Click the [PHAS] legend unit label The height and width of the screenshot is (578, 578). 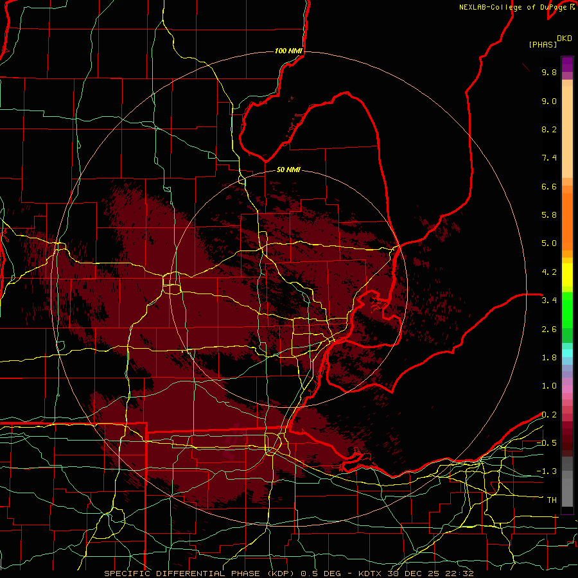pos(543,44)
